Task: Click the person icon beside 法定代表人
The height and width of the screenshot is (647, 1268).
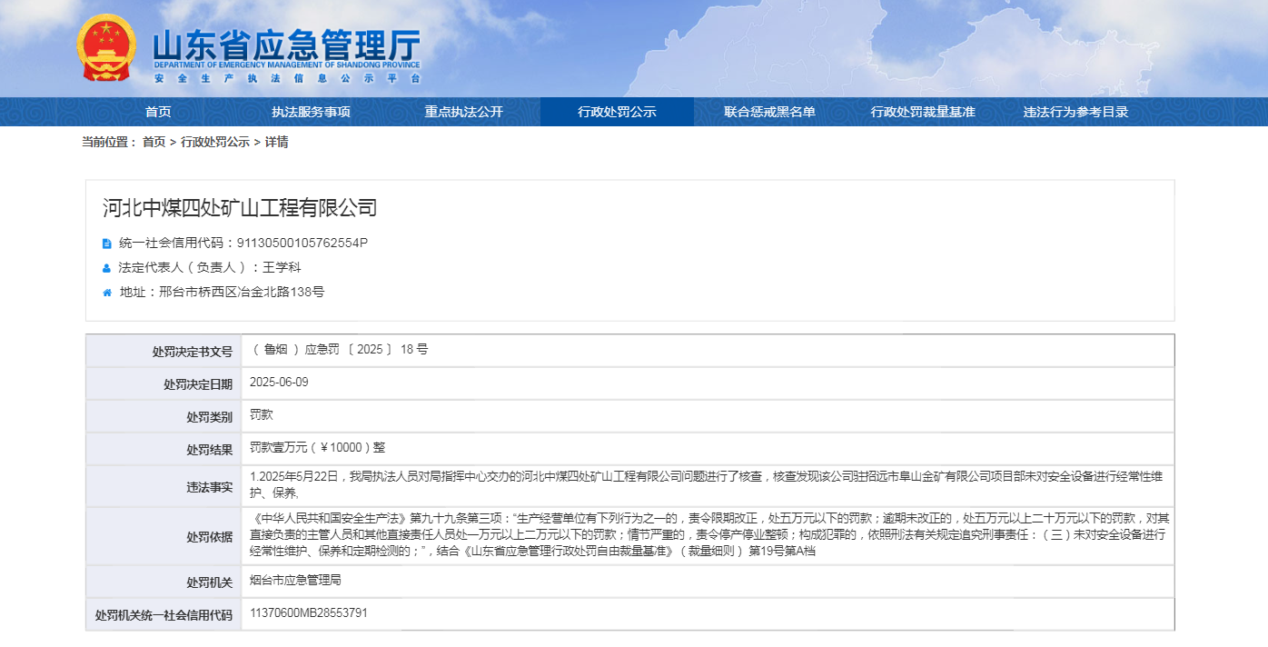Action: tap(106, 268)
